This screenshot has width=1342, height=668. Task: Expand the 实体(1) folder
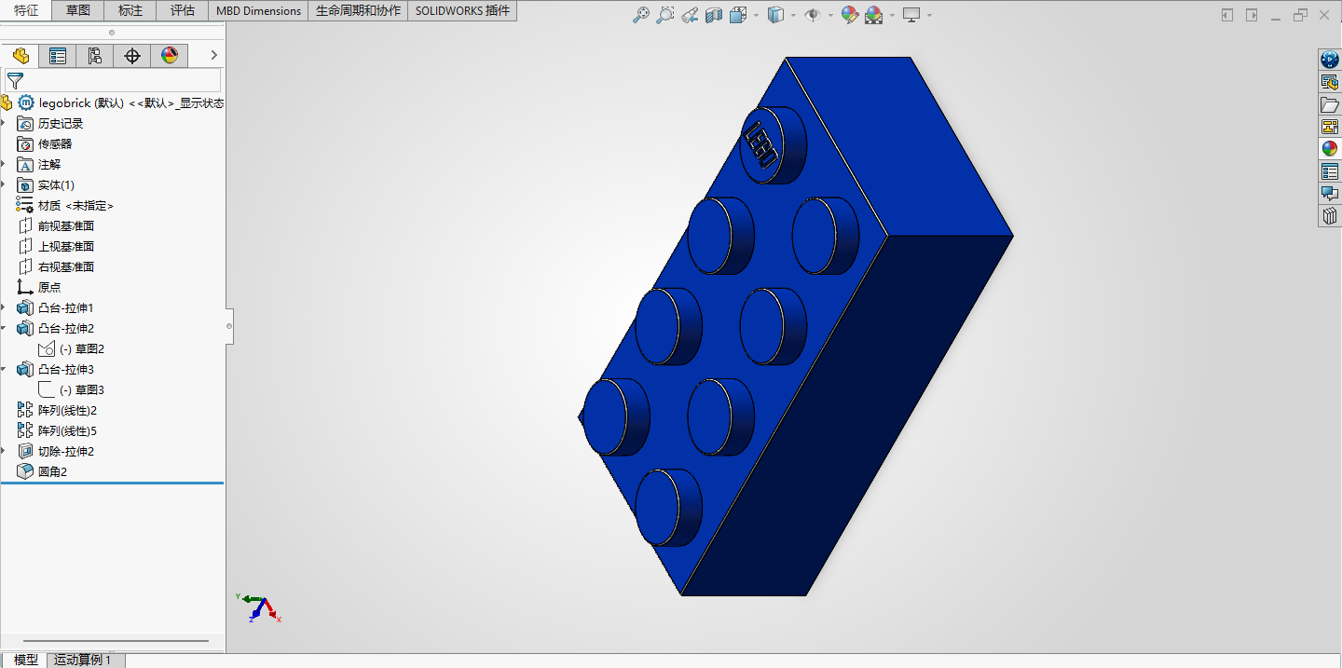(x=4, y=184)
